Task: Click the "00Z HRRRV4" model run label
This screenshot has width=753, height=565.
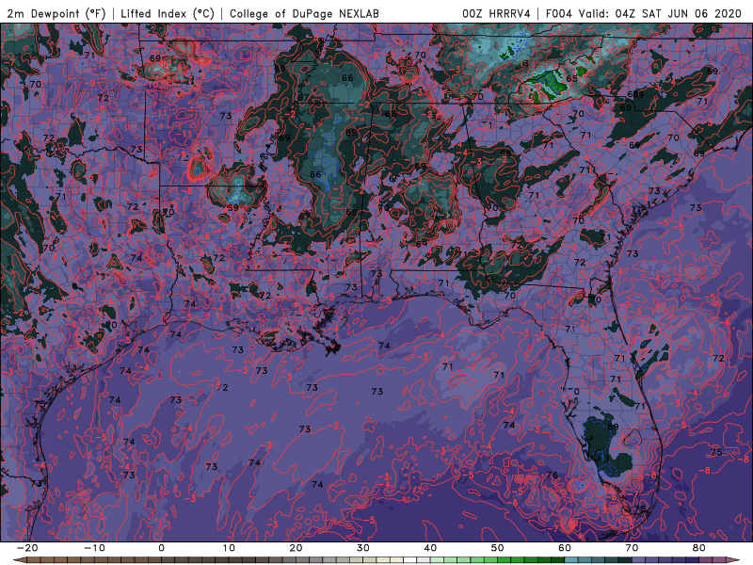Action: [496, 13]
